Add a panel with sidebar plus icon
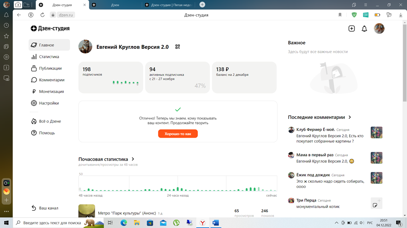This screenshot has height=228, width=407. tap(6, 200)
